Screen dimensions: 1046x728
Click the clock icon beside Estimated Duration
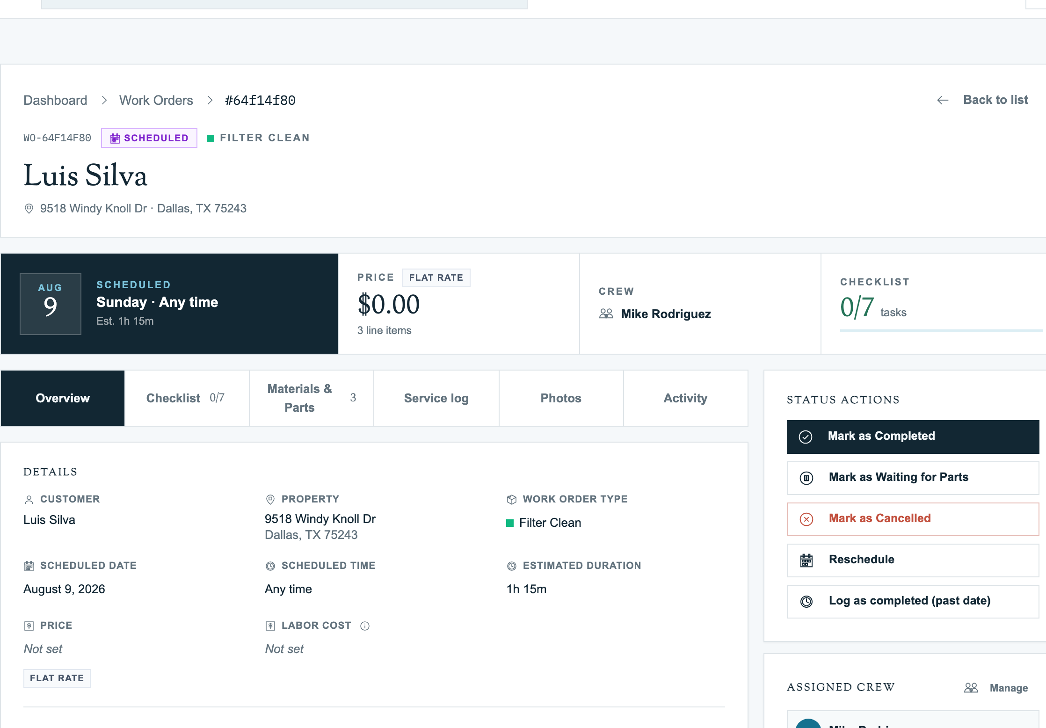512,566
